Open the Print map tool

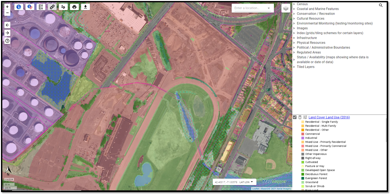click(74, 7)
